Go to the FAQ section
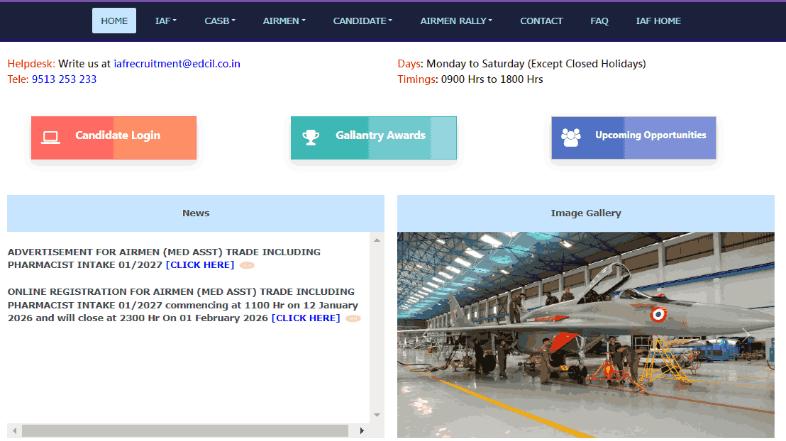This screenshot has height=441, width=786. 599,21
